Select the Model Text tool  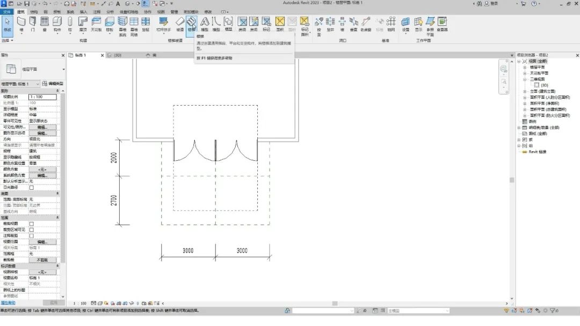(x=205, y=24)
